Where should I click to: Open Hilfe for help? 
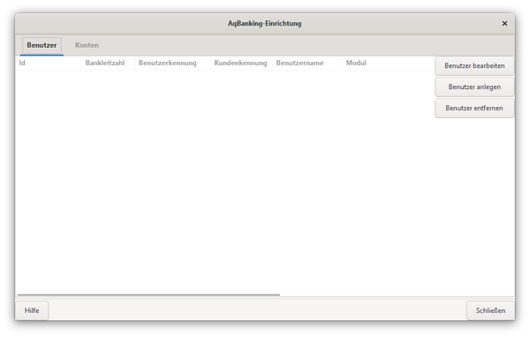(32, 311)
